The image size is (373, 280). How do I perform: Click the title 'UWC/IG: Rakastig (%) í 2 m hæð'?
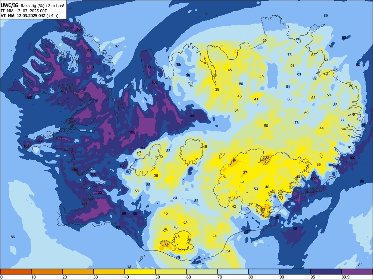click(x=32, y=5)
